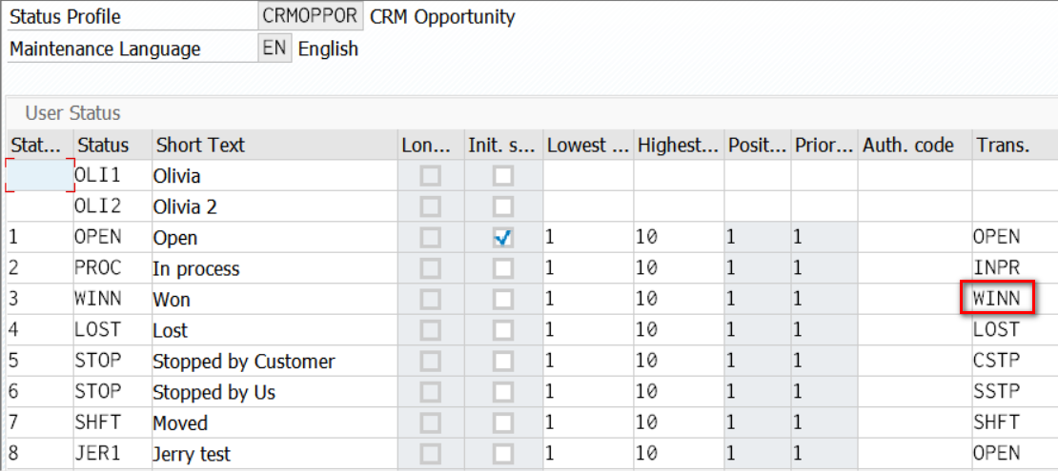Click short text Moved
Screen dimensions: 1058x471
(x=180, y=423)
